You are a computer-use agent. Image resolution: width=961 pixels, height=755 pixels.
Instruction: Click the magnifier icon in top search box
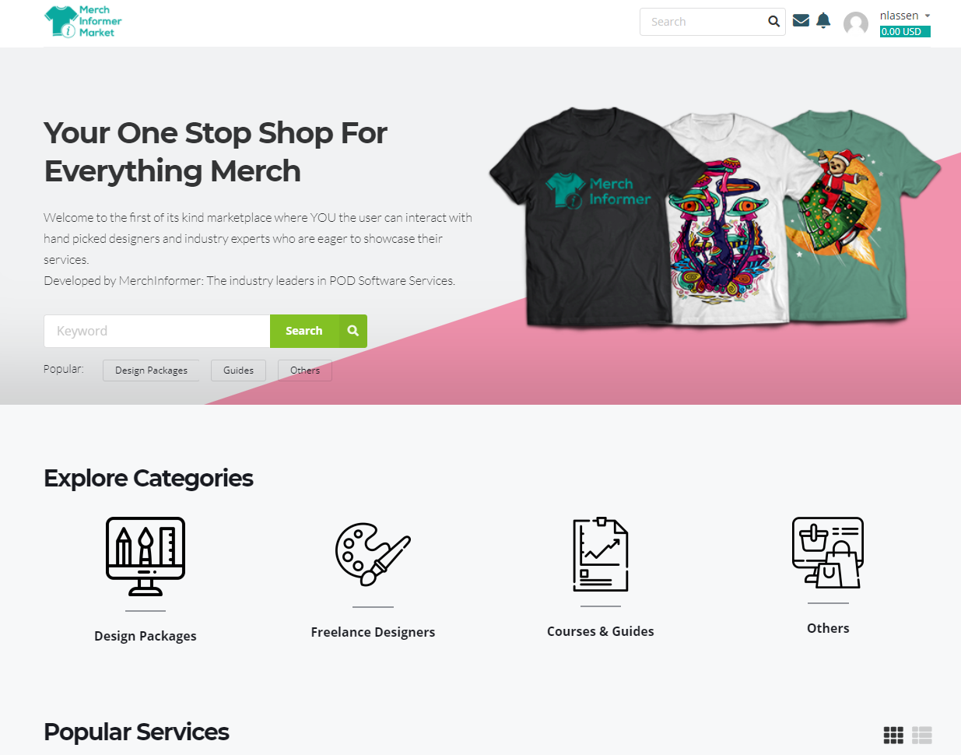(x=773, y=22)
